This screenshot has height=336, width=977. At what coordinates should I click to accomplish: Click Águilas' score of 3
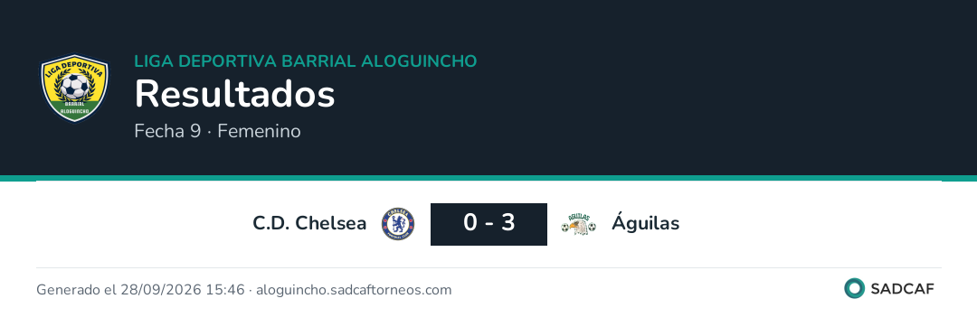pos(508,223)
